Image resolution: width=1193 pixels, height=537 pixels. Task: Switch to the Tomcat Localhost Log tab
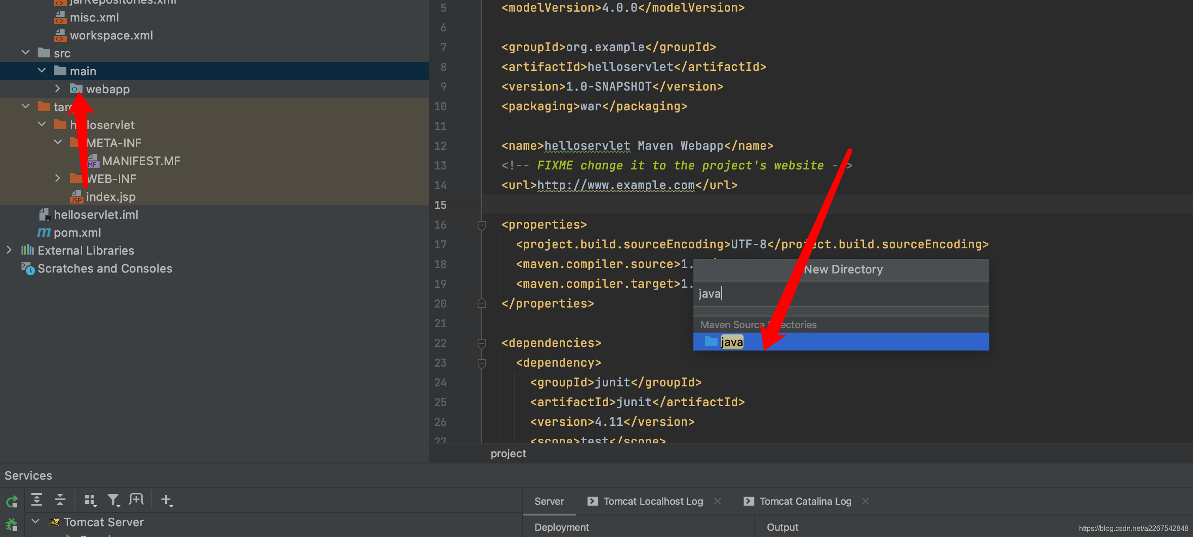(x=653, y=501)
